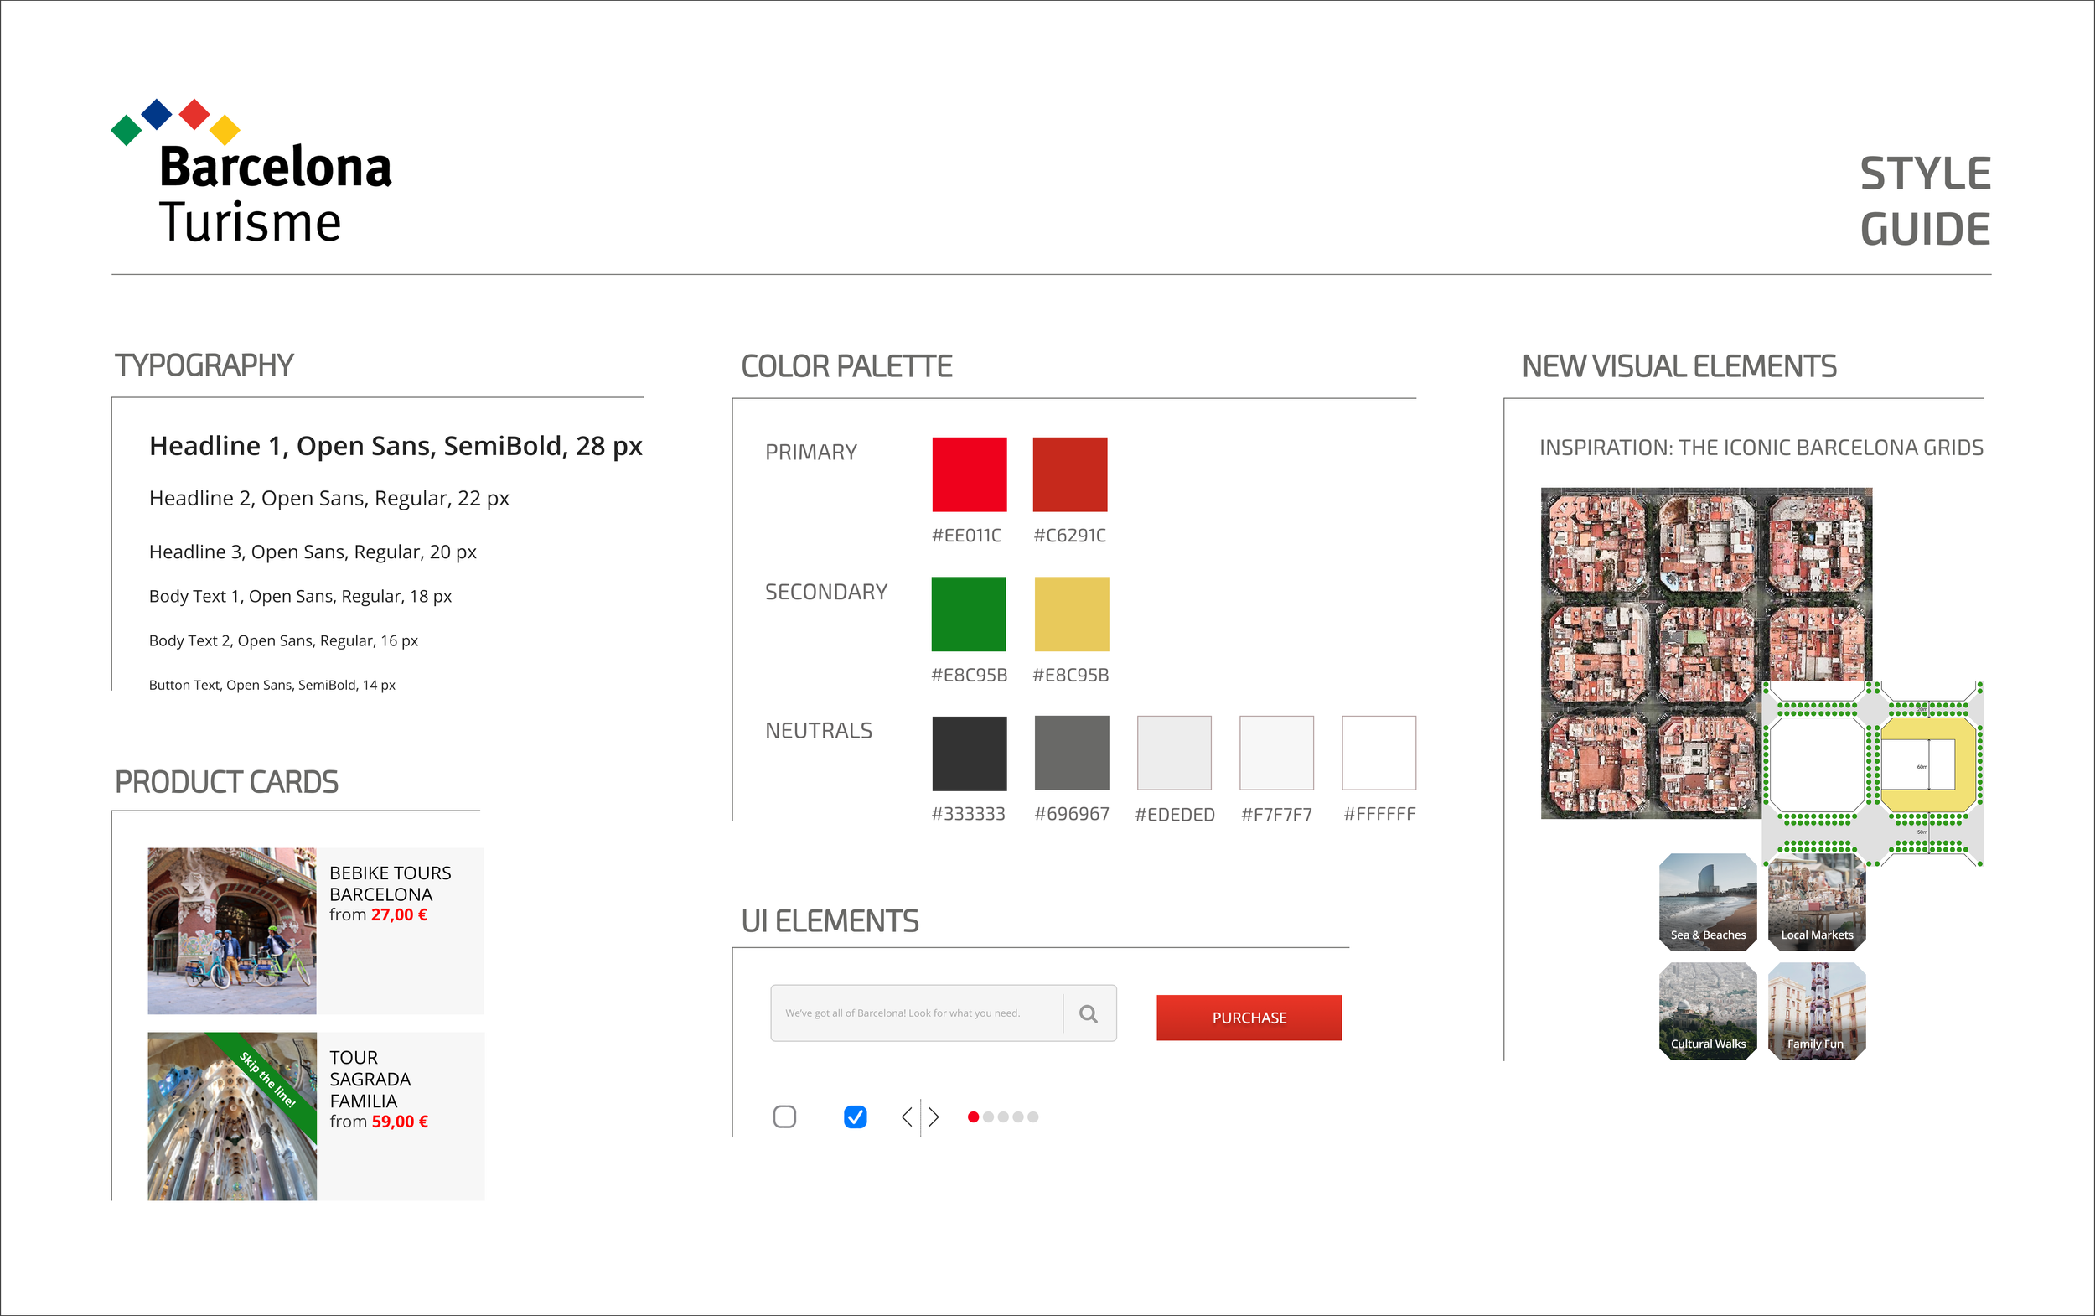Check the empty checkbox

coord(784,1117)
